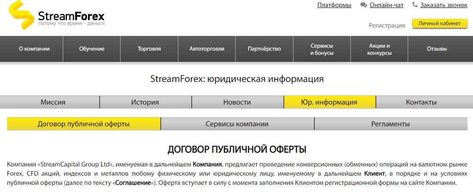Click the phone icon beside Заказать звонок
The width and height of the screenshot is (473, 194).
415,5
